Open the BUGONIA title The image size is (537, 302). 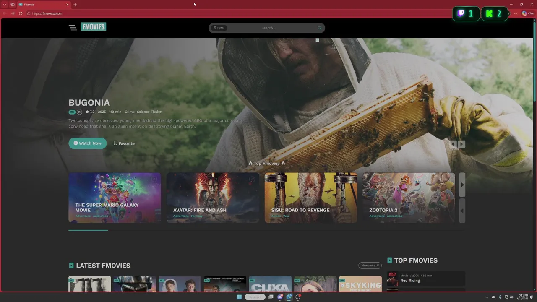pyautogui.click(x=89, y=103)
